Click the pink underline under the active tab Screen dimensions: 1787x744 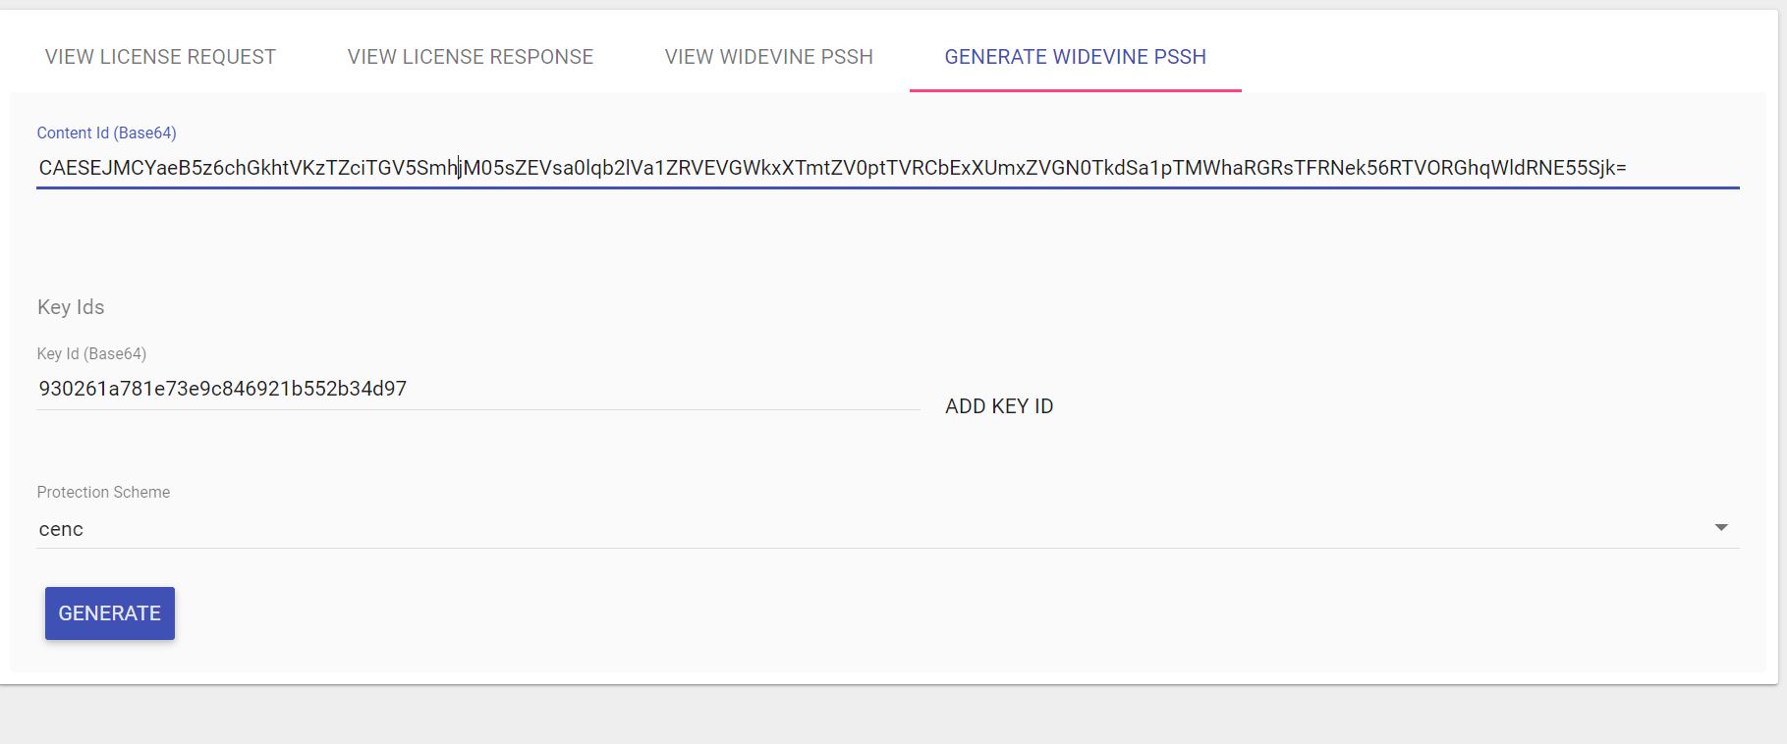[1075, 90]
